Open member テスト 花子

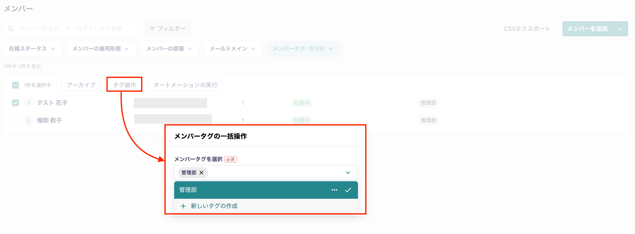click(x=52, y=103)
